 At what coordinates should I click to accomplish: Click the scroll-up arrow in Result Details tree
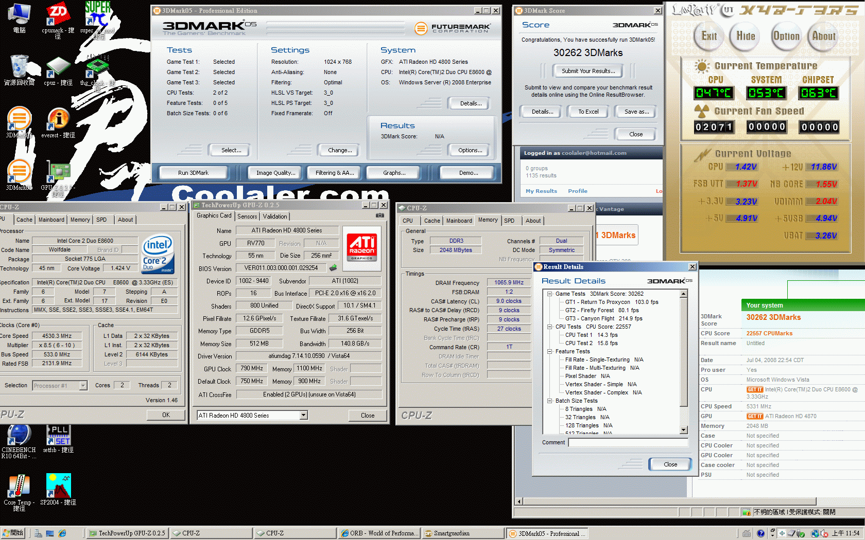coord(684,294)
